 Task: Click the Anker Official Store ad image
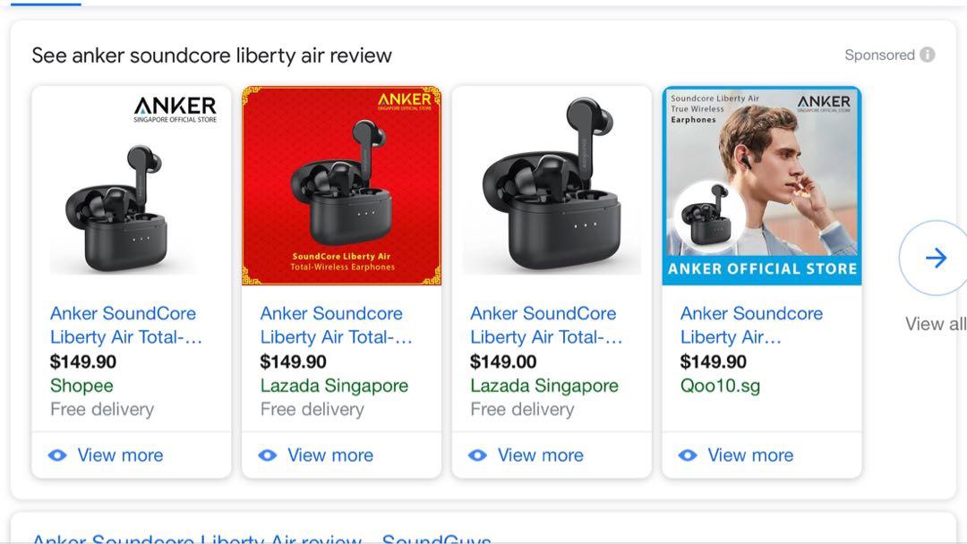pos(761,185)
